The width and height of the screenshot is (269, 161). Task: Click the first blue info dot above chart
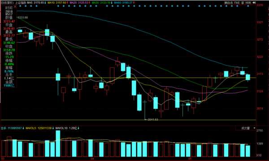click(21, 6)
